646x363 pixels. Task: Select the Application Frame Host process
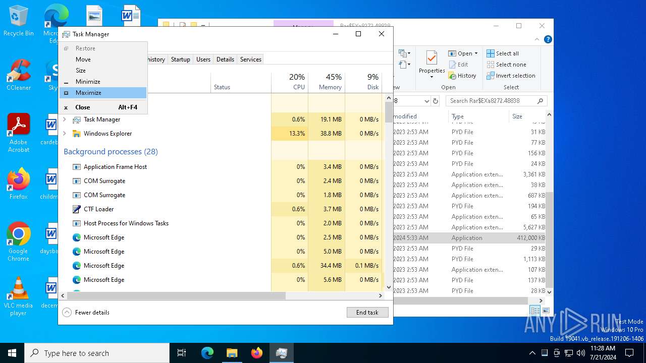pos(221,167)
